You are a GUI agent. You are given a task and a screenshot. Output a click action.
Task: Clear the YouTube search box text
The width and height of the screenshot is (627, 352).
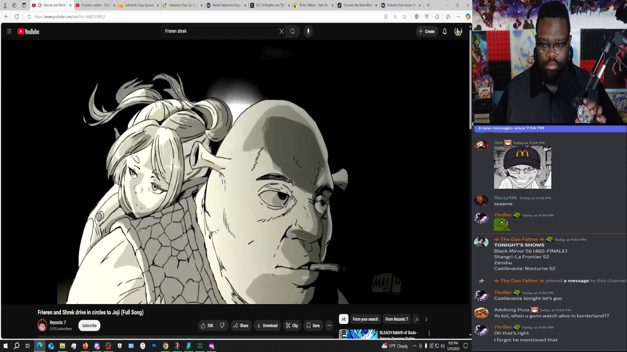(x=281, y=31)
